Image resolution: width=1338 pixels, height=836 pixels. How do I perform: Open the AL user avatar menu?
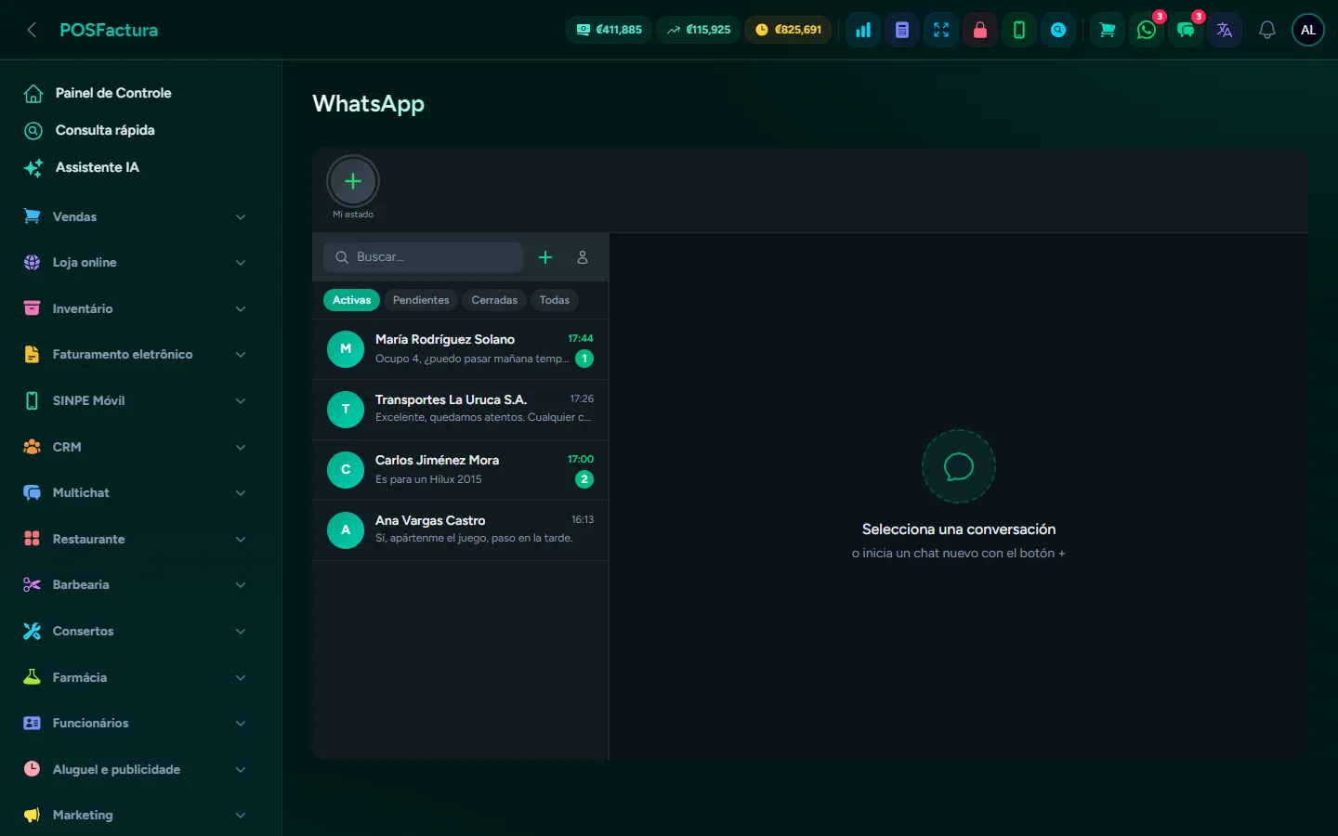(1308, 30)
